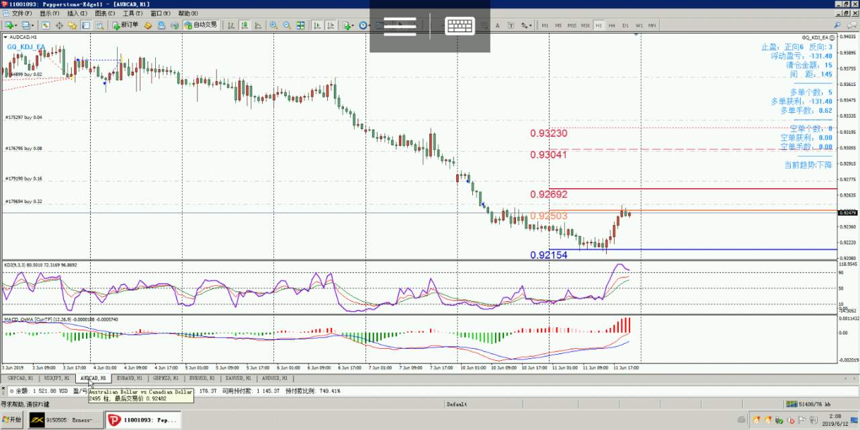
Task: Switch to the GBPCAD,H1 chart tab
Action: click(20, 378)
